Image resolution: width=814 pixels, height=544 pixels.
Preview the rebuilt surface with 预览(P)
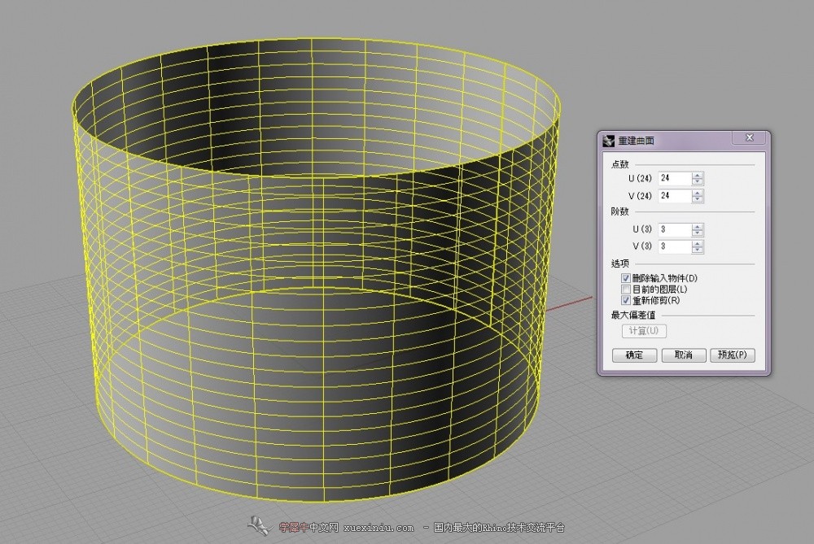[733, 355]
